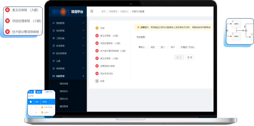
Task: Open the file named 12322
Action: pyautogui.click(x=46, y=112)
